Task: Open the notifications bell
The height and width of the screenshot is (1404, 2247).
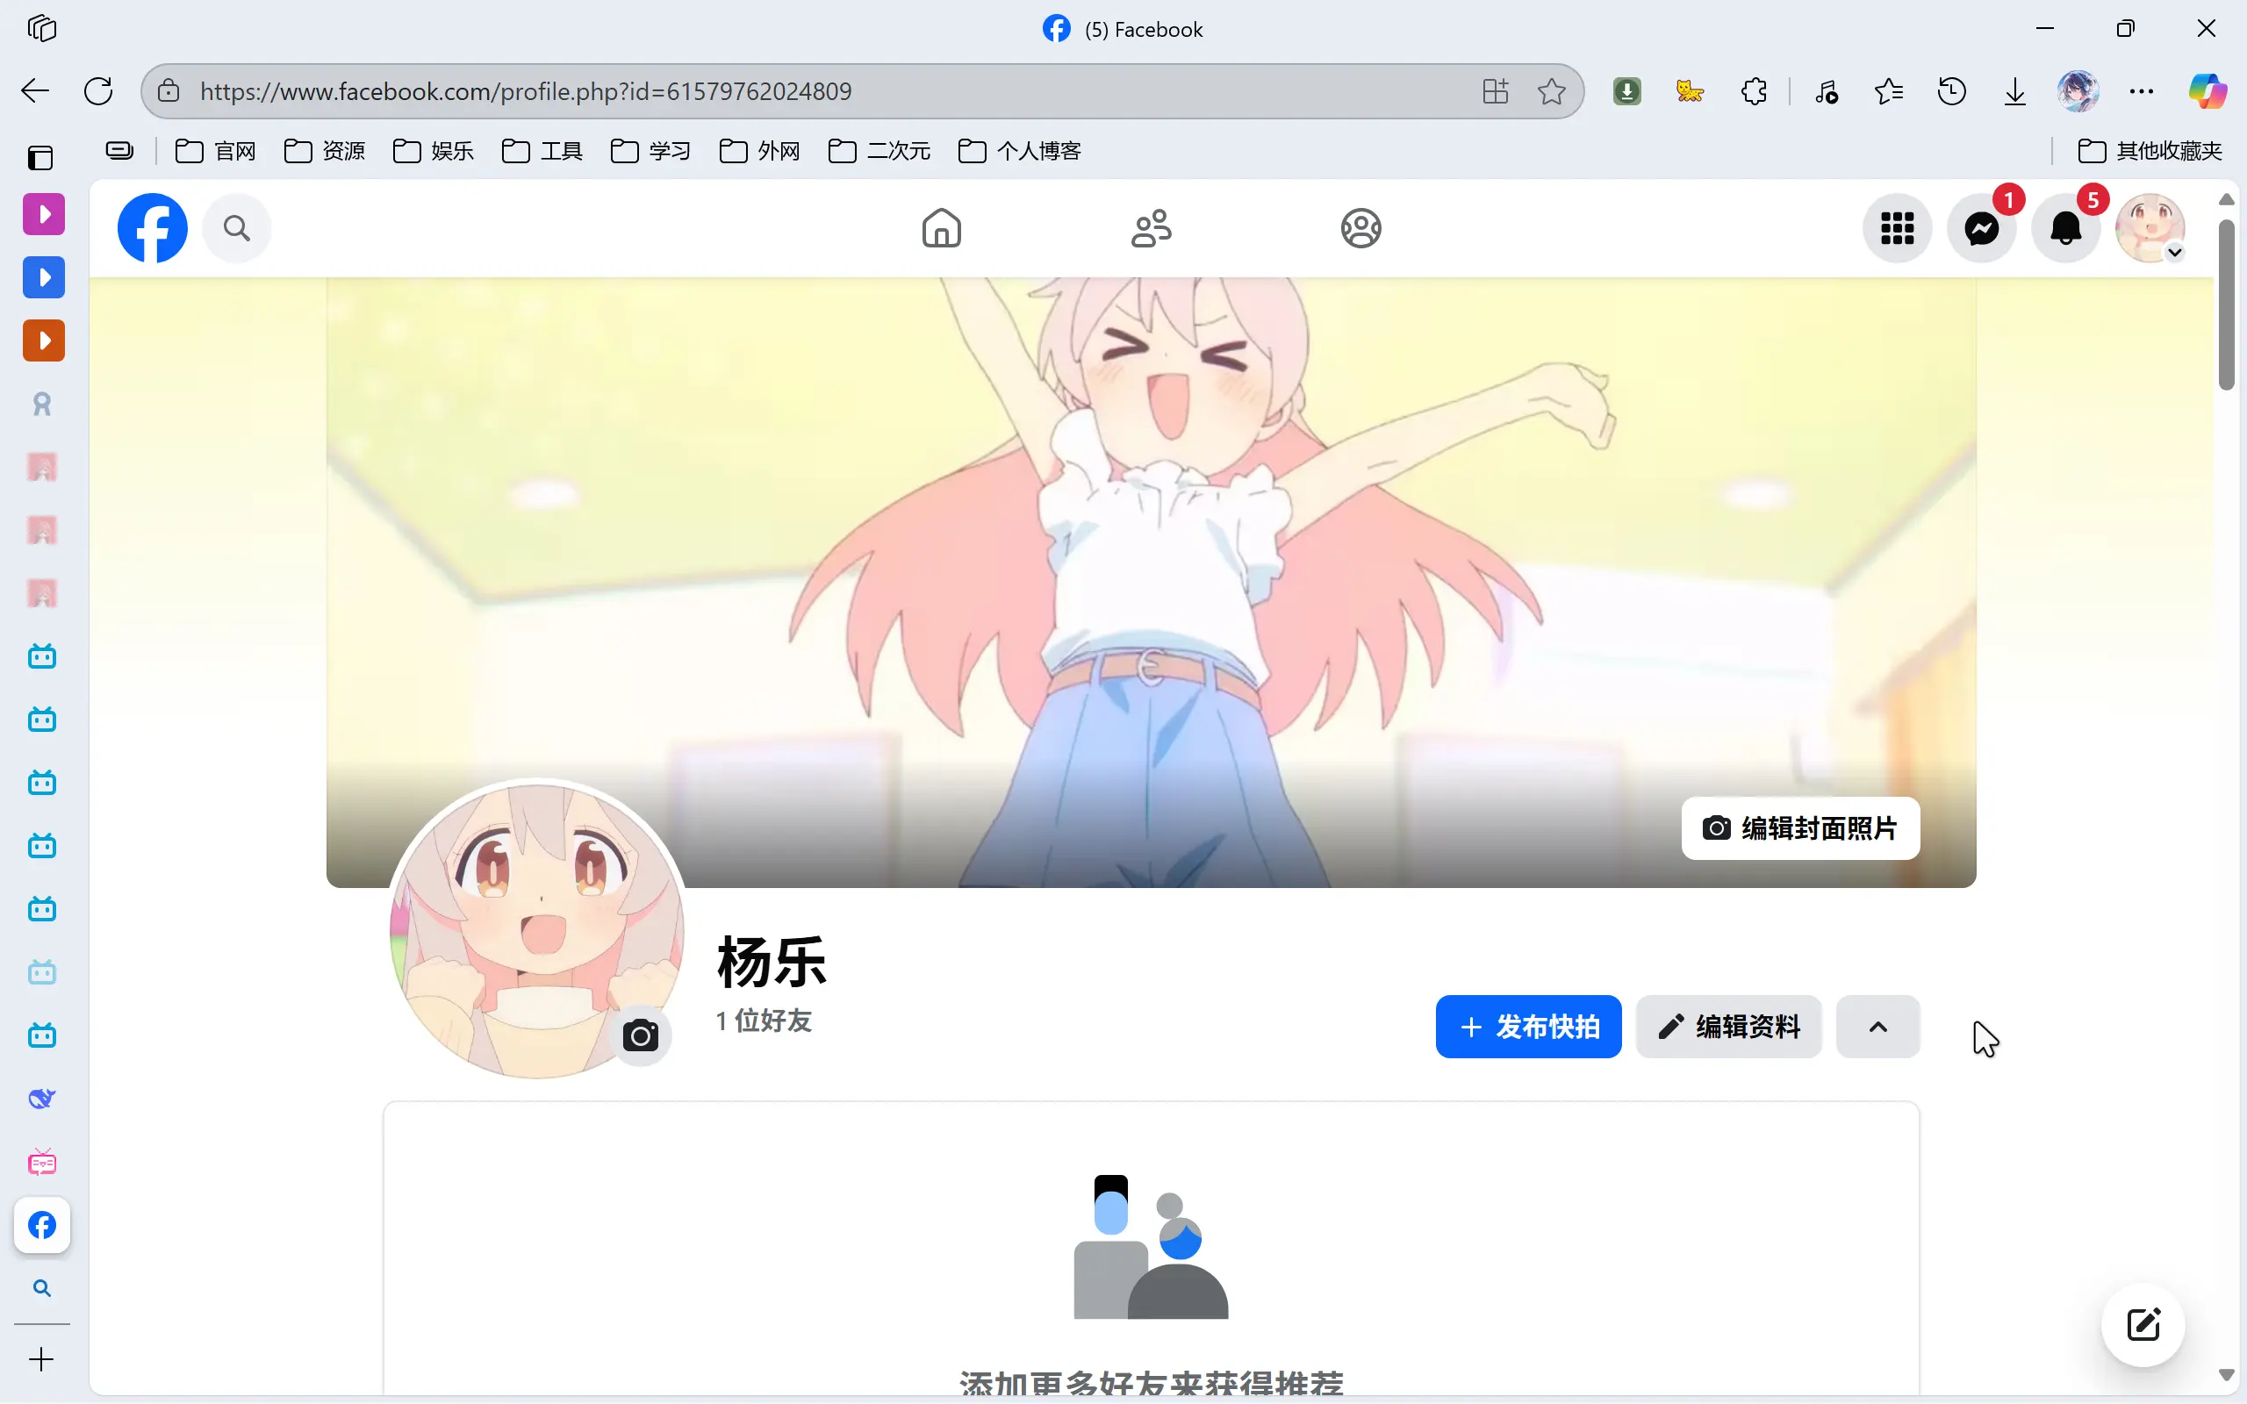Action: (x=2065, y=228)
